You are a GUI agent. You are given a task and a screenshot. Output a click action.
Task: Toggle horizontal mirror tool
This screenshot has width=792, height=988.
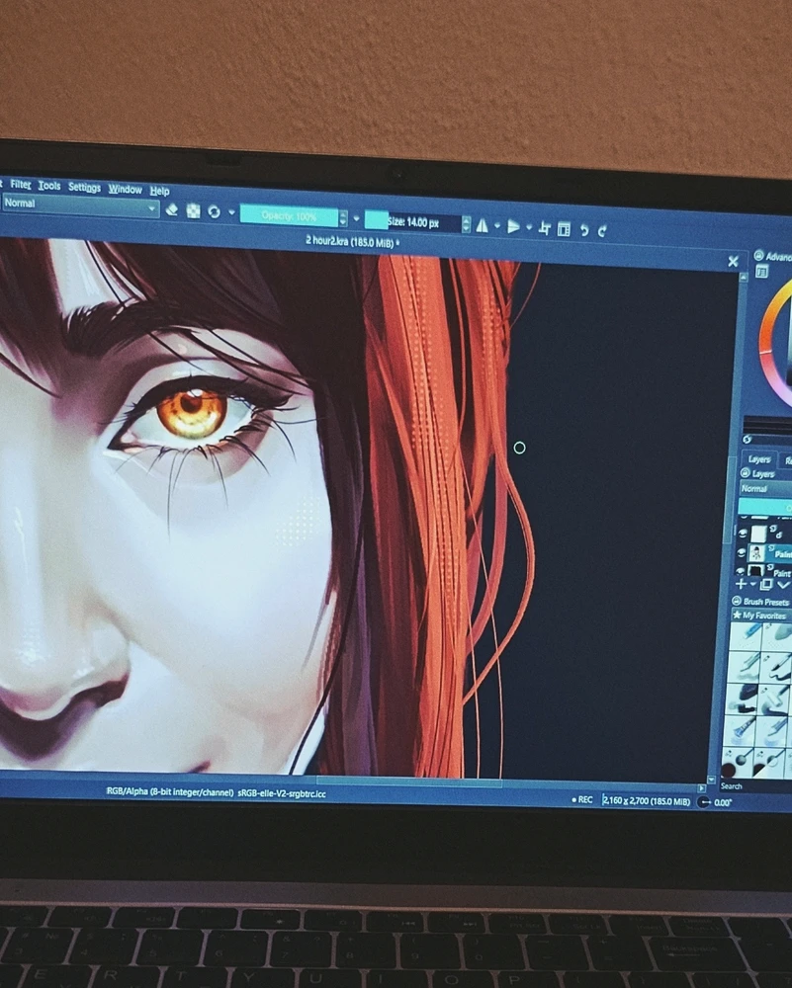click(482, 225)
